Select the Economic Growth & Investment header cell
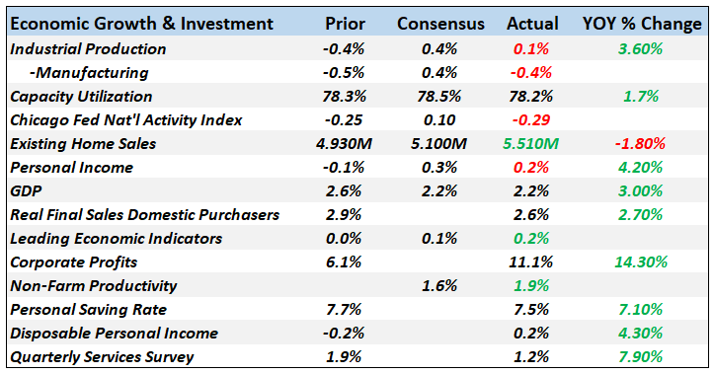Viewport: 715px width, 374px height. tap(141, 24)
